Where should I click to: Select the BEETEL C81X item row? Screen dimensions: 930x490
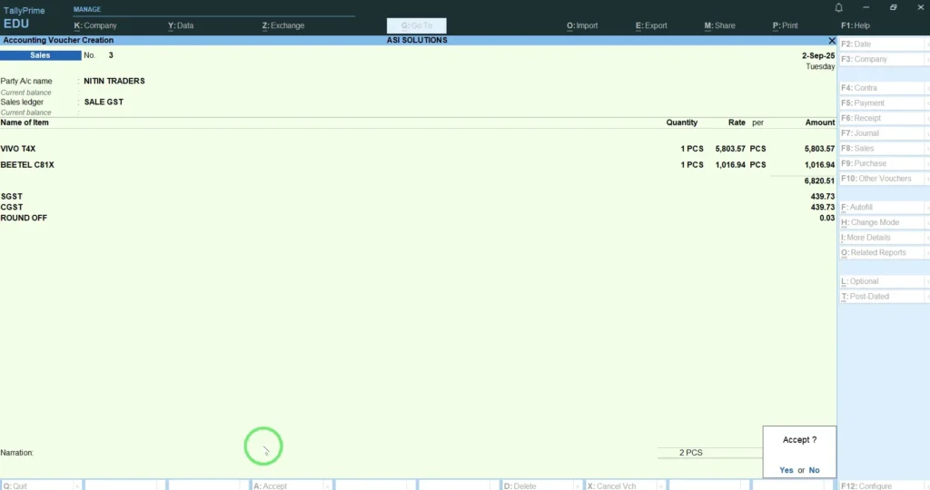pos(418,165)
